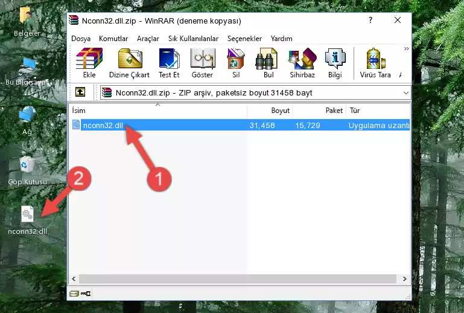This screenshot has width=464, height=313.
Task: Open the Sık Kullanılanlar menu
Action: pos(193,39)
